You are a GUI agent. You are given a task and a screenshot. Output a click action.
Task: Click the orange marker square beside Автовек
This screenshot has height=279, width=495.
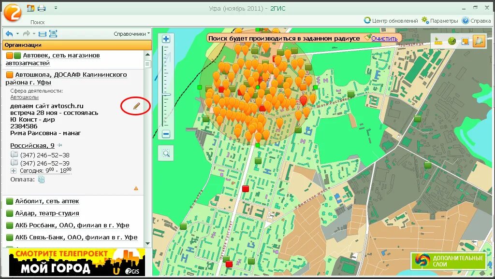pos(10,56)
